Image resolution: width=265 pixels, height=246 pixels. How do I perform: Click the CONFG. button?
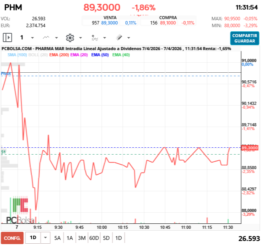point(12,238)
